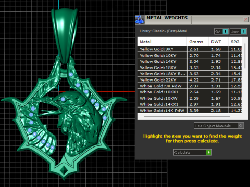
Task: Click the green arrow on Calculate
Action: pyautogui.click(x=208, y=152)
